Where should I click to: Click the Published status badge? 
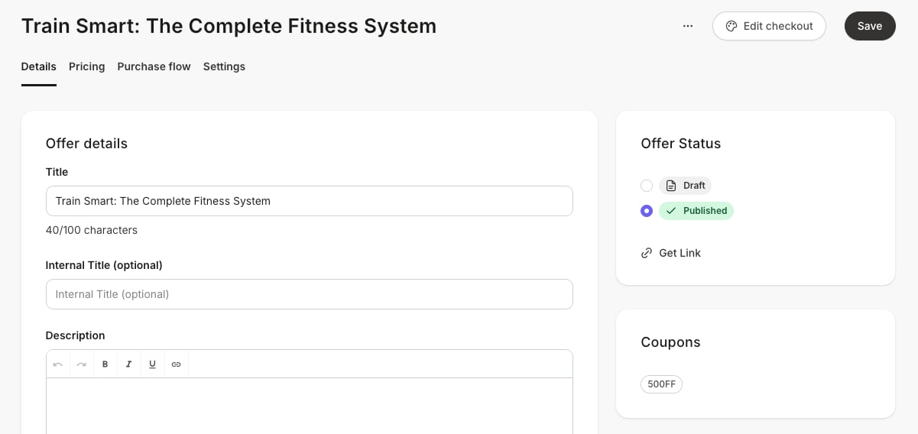click(x=696, y=211)
